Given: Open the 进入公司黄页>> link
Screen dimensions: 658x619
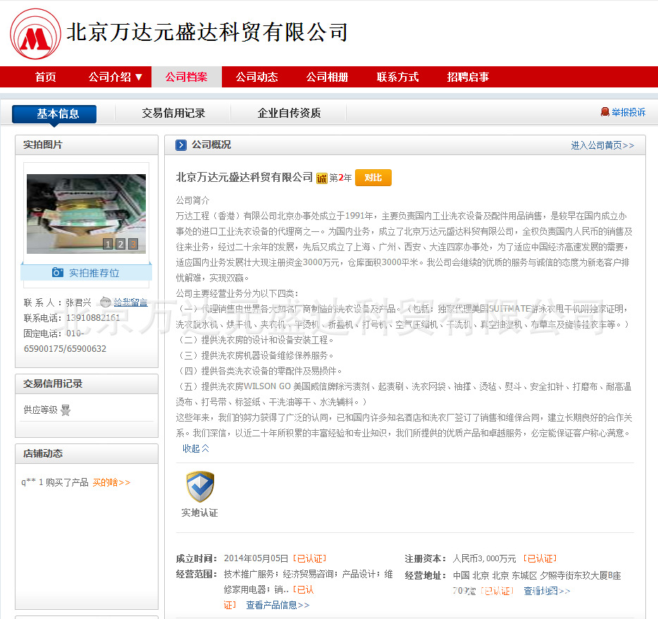Looking at the screenshot, I should tap(602, 145).
